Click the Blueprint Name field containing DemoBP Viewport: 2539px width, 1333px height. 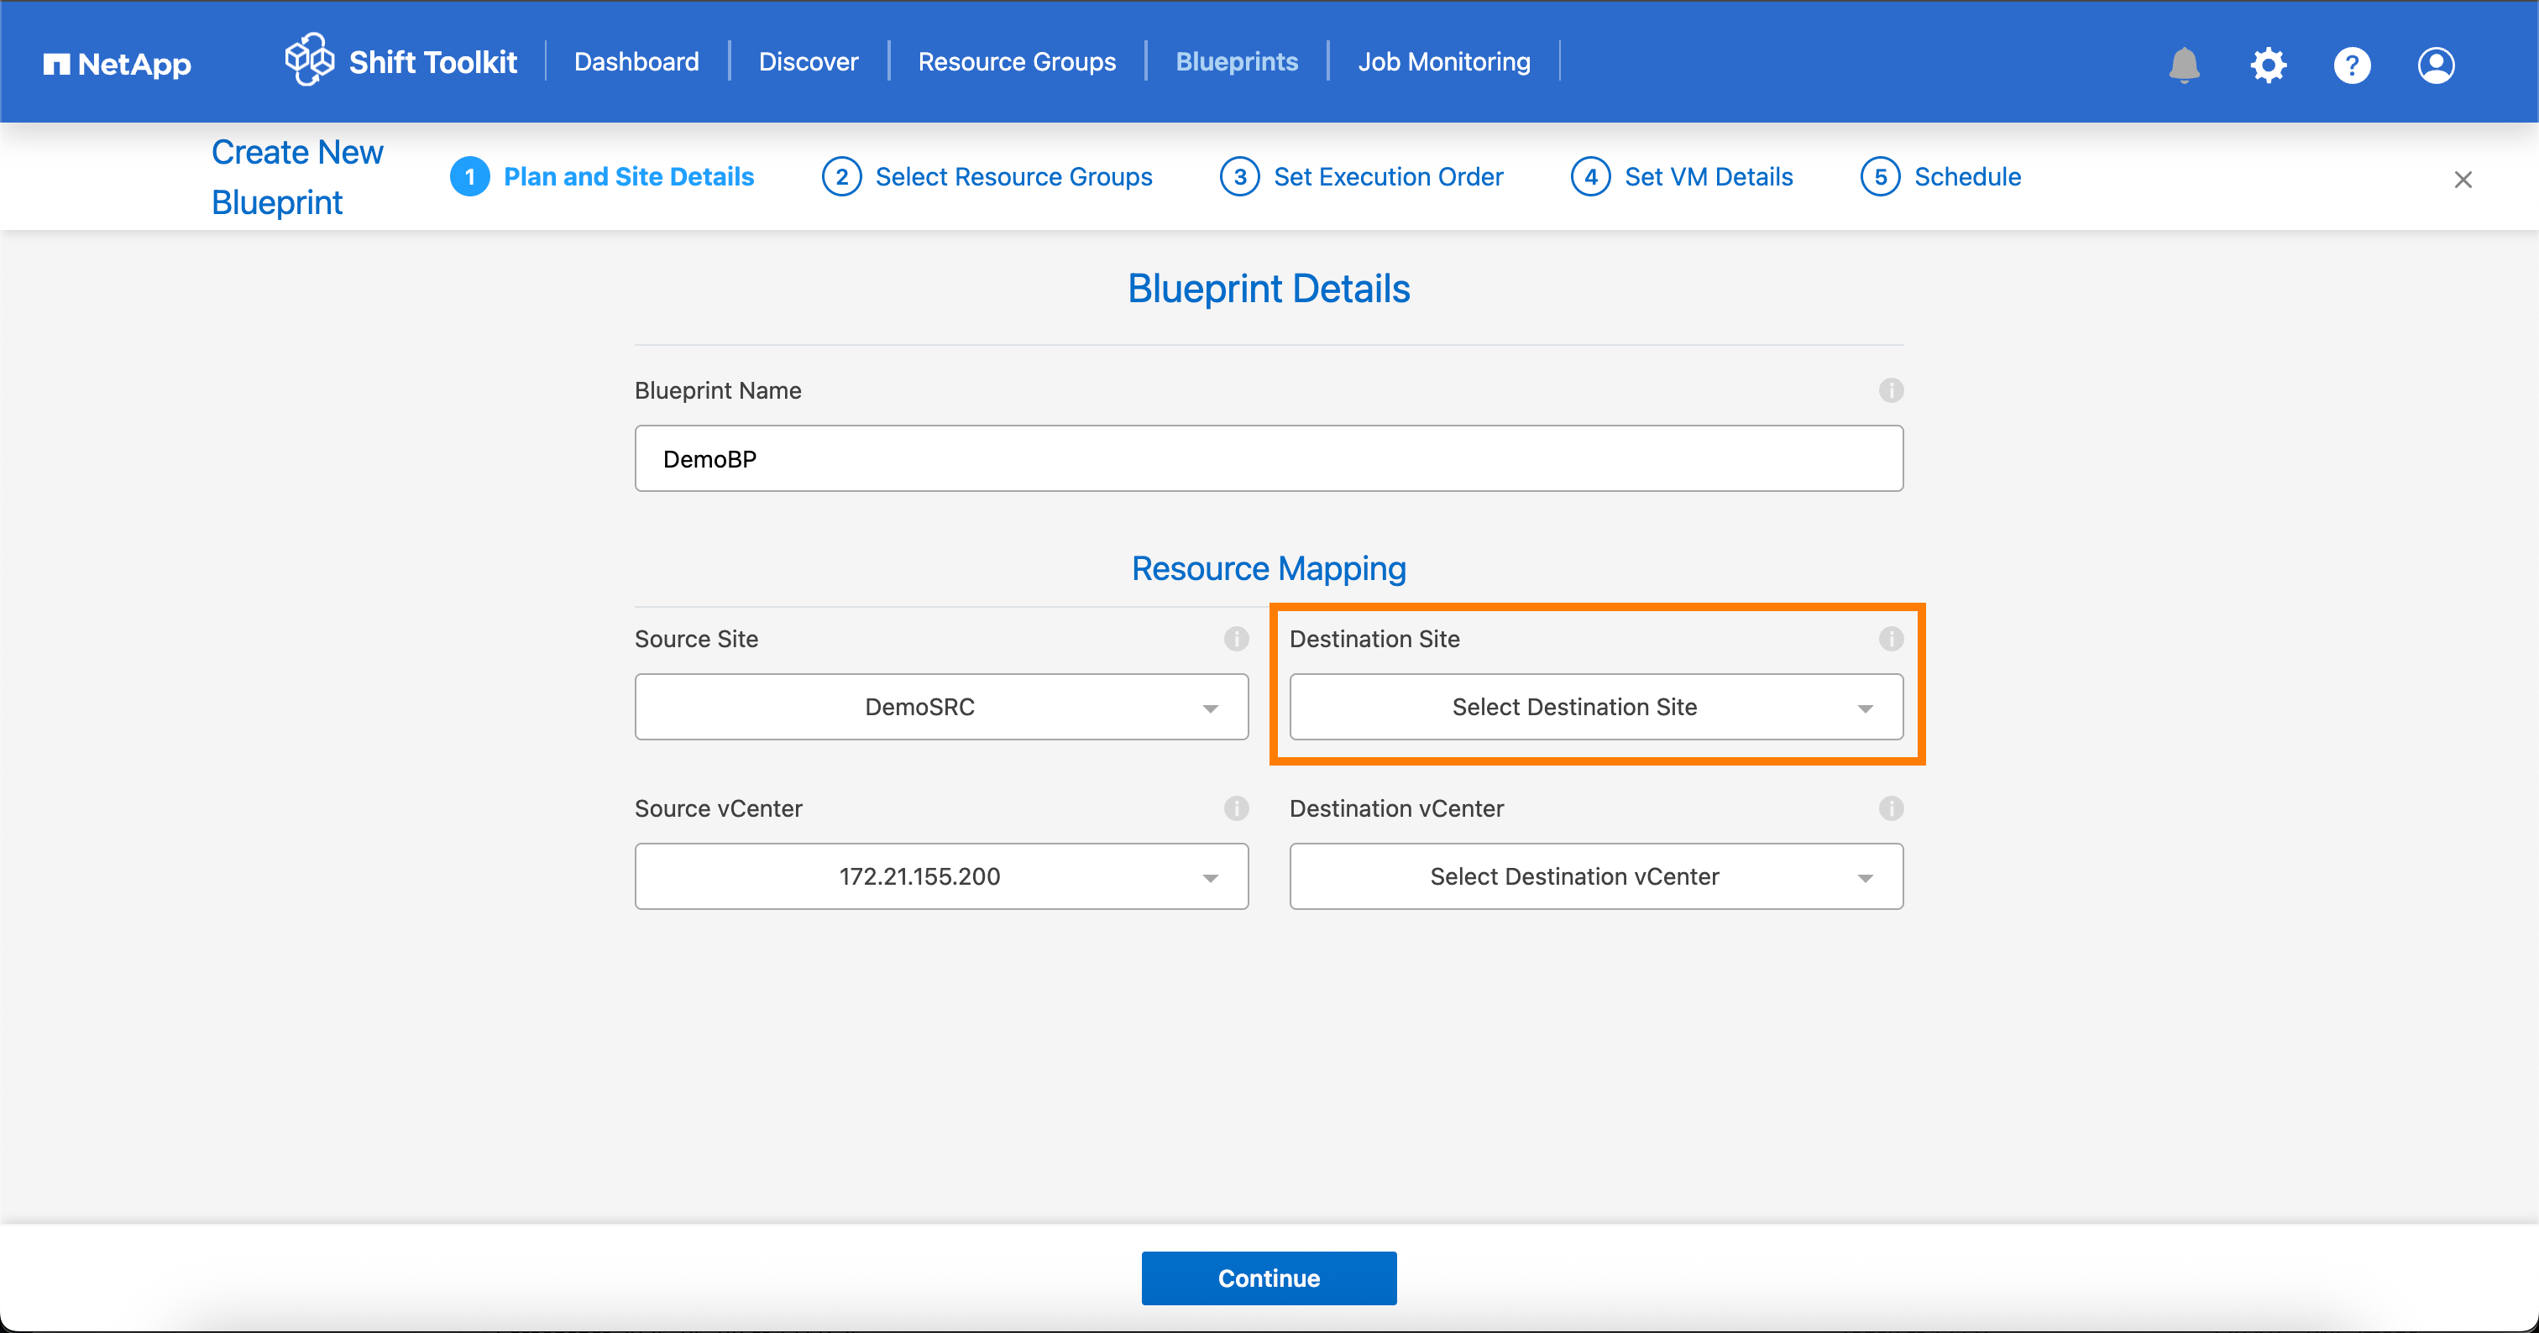click(x=1269, y=458)
